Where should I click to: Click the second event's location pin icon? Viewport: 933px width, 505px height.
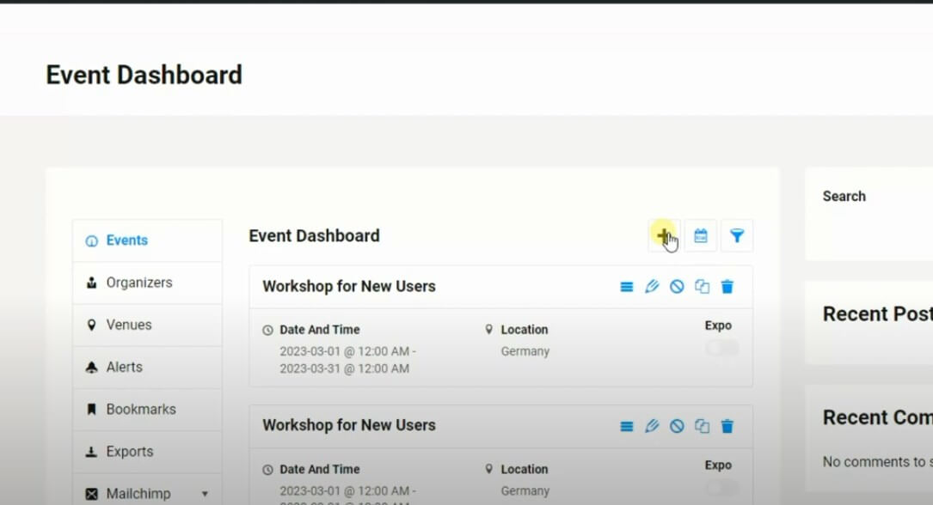tap(489, 469)
